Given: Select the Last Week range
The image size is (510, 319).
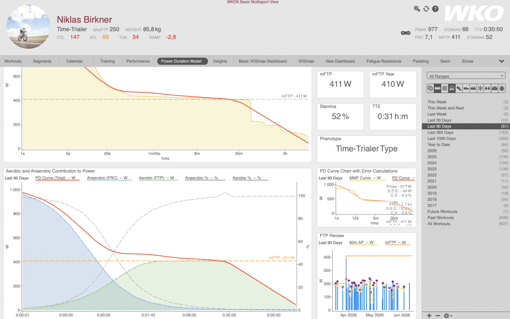Looking at the screenshot, I should 466,114.
